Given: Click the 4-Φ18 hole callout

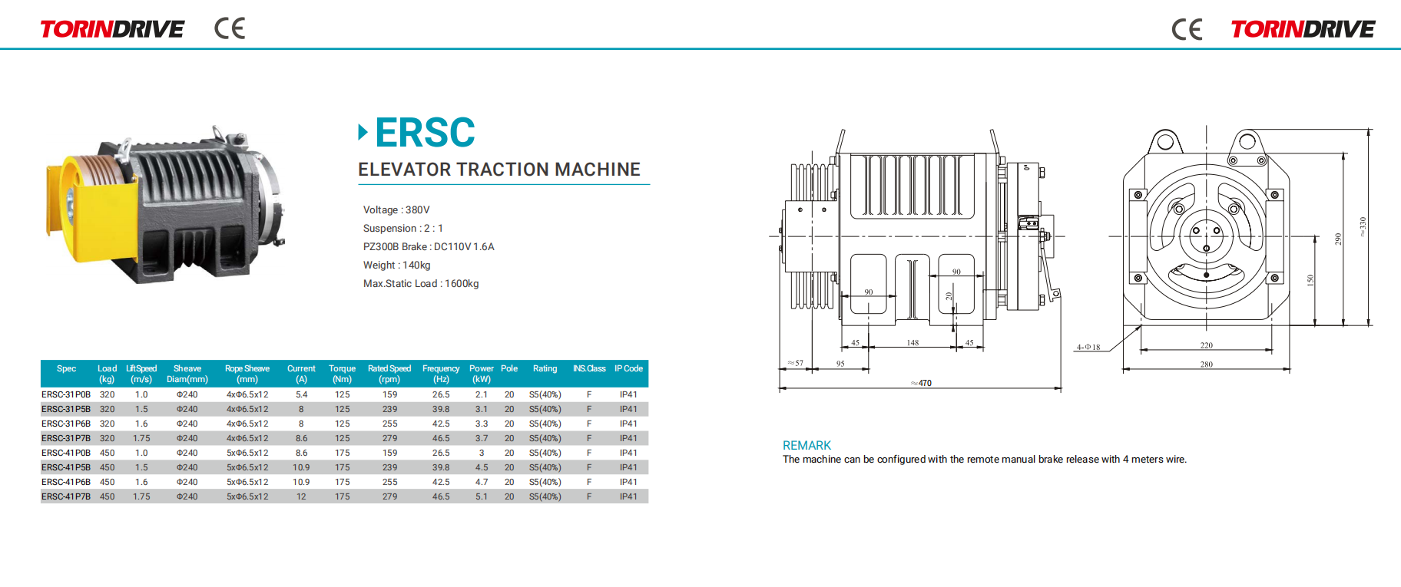Looking at the screenshot, I should [x=1088, y=347].
